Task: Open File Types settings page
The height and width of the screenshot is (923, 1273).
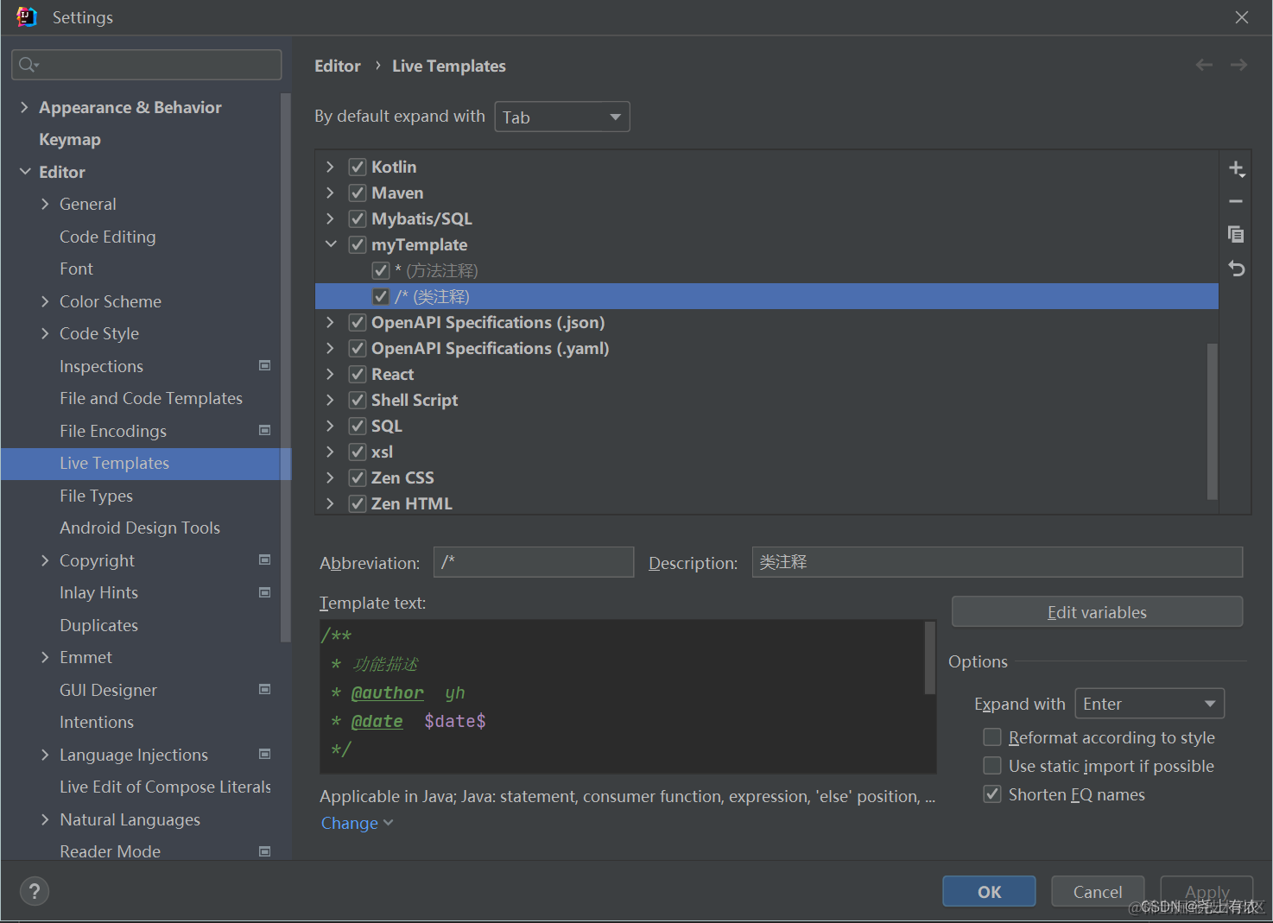Action: pos(96,496)
